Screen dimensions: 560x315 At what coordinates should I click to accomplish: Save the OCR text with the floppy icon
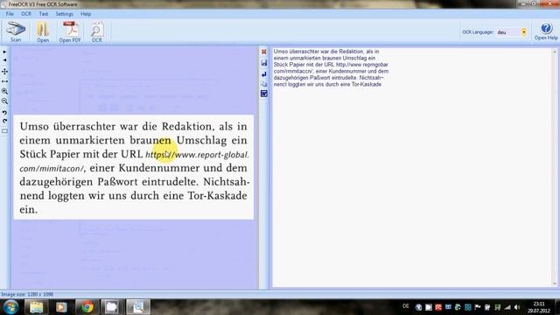click(x=264, y=63)
